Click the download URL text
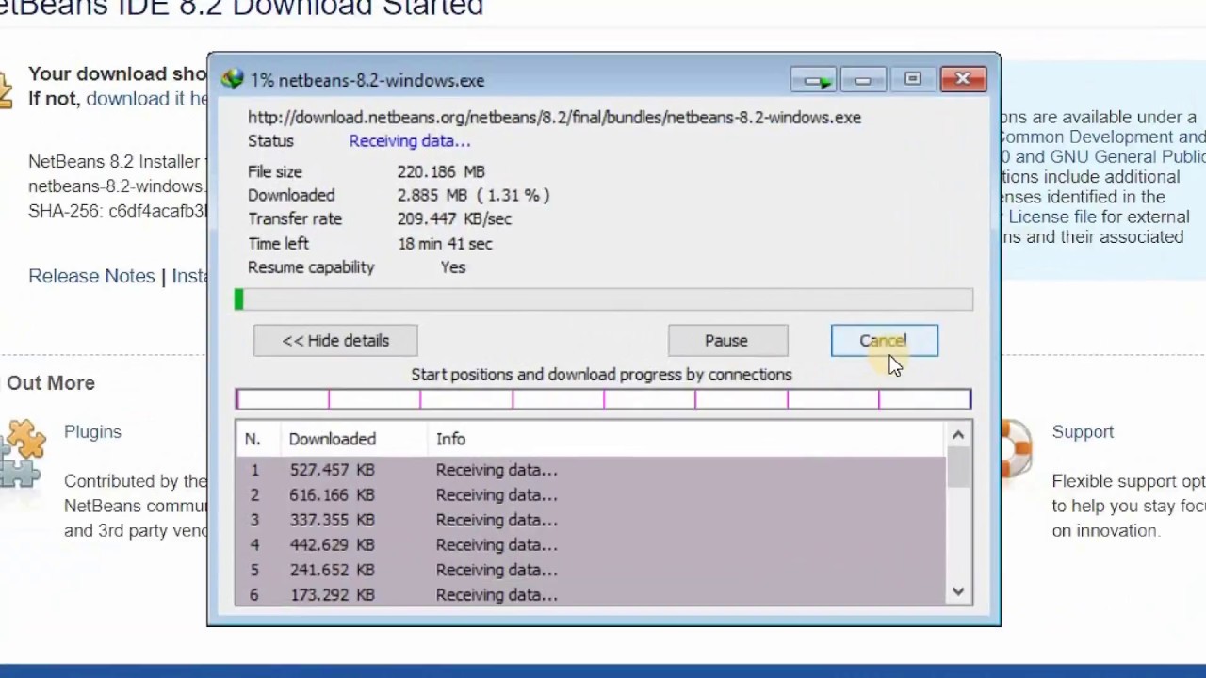The image size is (1206, 678). [554, 118]
